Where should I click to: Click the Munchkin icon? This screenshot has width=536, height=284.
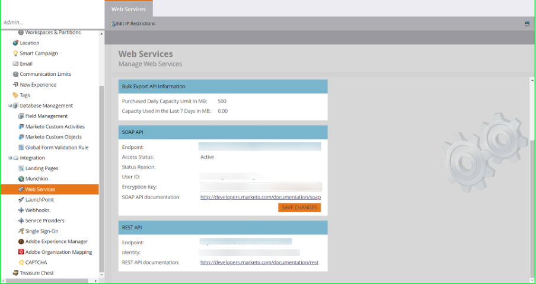21,178
